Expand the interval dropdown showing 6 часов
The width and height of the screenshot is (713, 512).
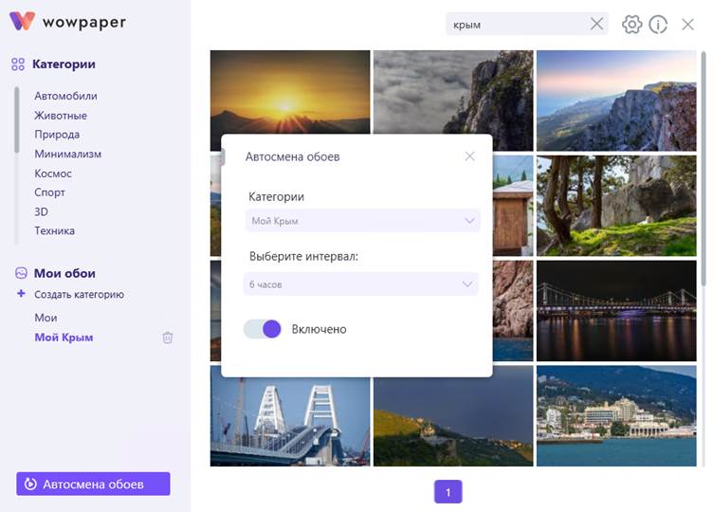point(362,283)
